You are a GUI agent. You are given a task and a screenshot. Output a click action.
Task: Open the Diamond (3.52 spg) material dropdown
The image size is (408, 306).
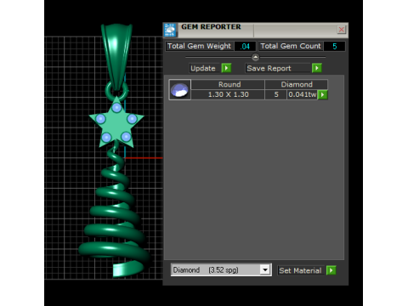coord(265,269)
